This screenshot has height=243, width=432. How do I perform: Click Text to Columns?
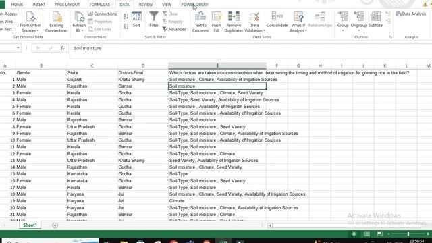coord(200,22)
